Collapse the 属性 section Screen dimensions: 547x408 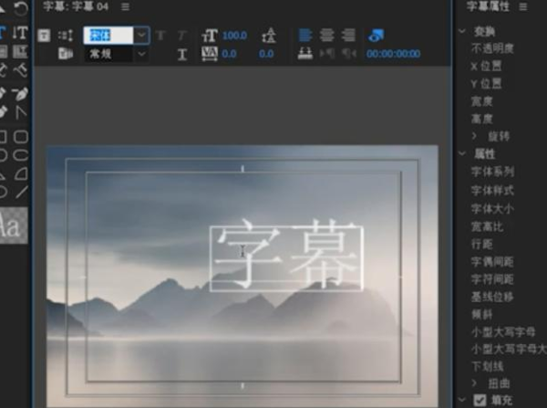pyautogui.click(x=462, y=153)
